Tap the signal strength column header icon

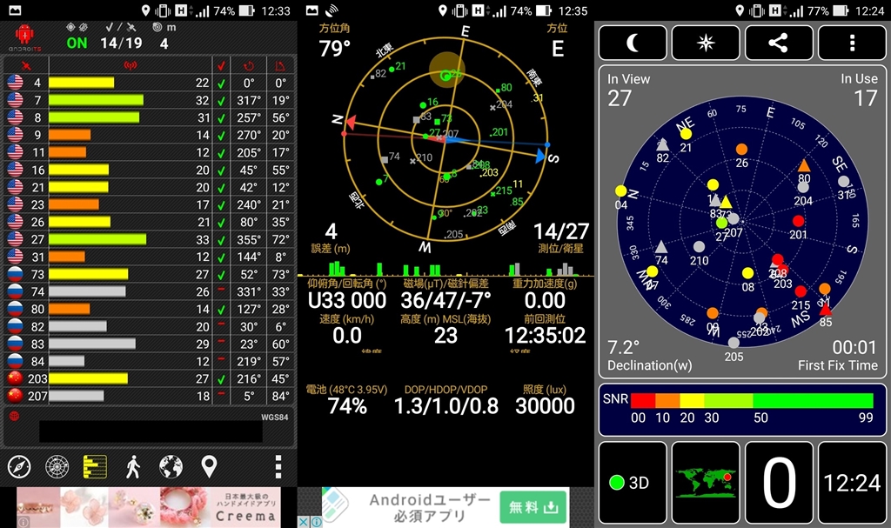point(131,66)
